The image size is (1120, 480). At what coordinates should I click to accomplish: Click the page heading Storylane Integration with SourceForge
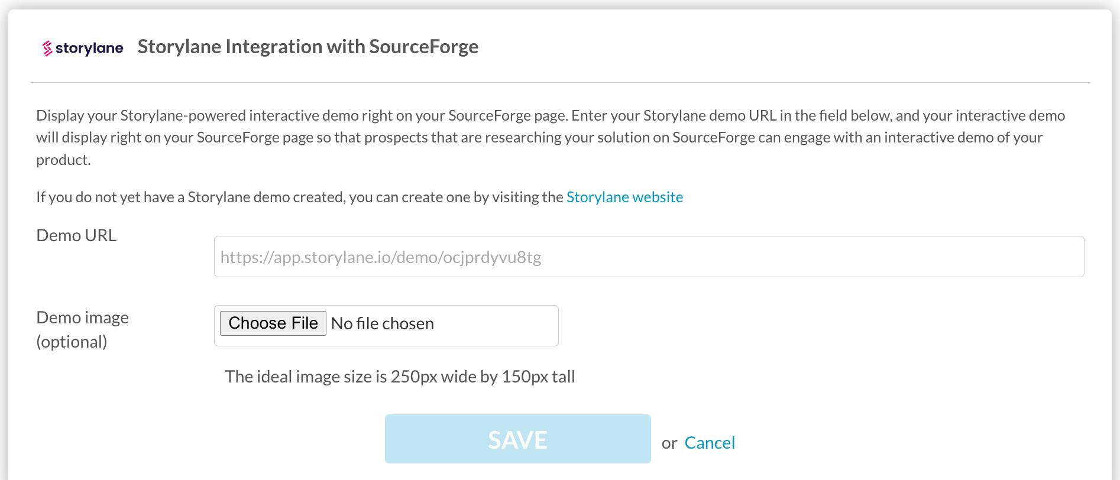(308, 47)
